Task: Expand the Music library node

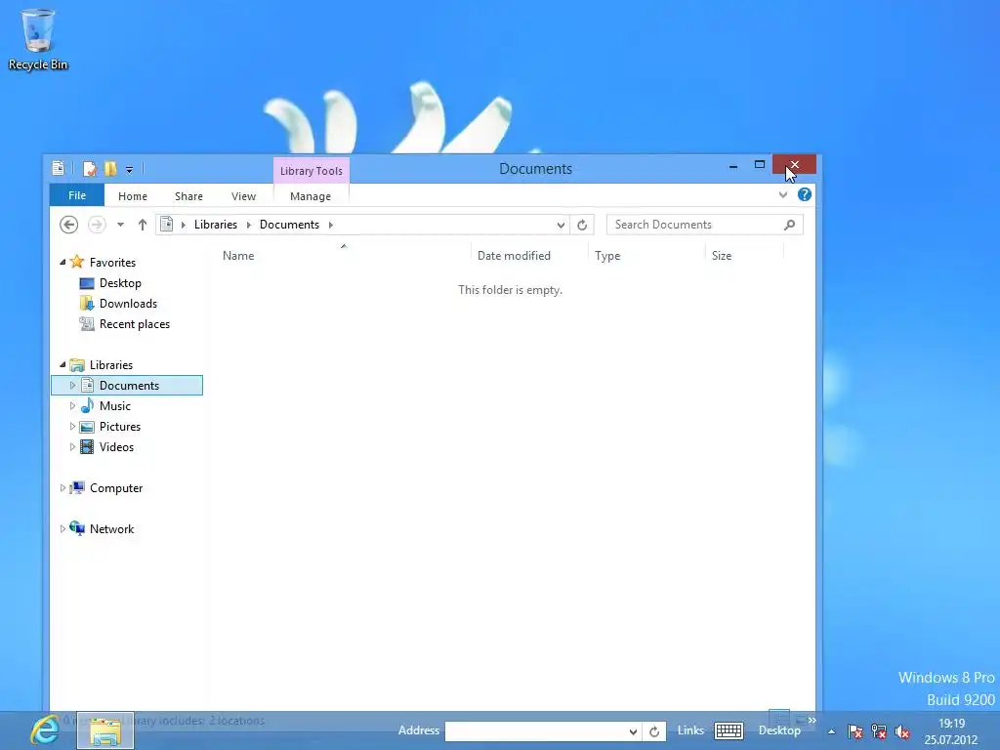Action: 72,405
